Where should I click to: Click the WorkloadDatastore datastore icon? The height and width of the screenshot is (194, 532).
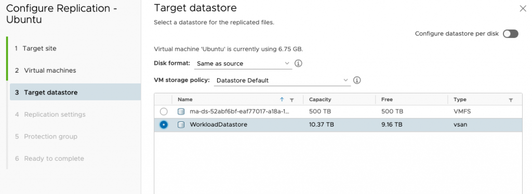pyautogui.click(x=181, y=124)
